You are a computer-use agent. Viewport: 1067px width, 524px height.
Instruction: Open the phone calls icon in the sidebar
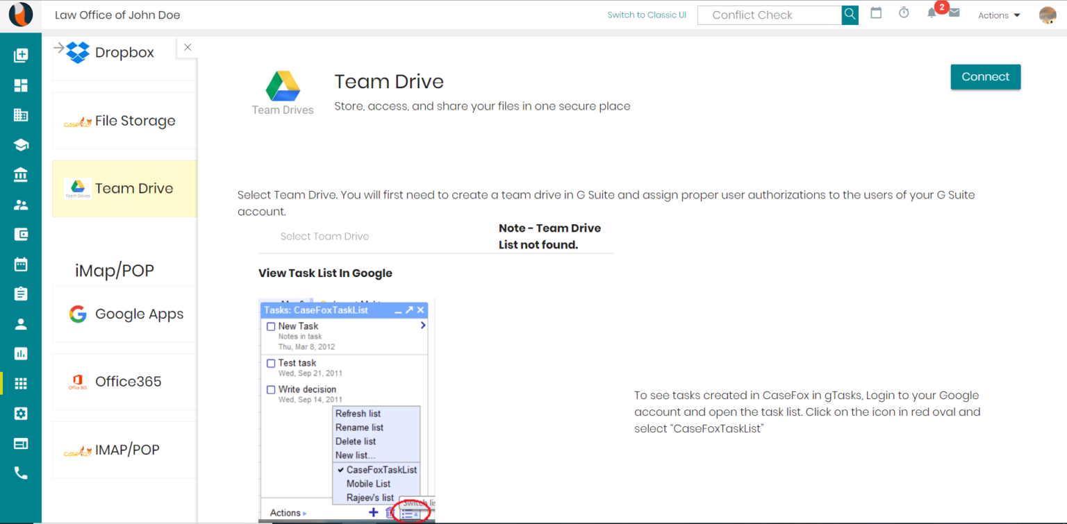(x=20, y=473)
